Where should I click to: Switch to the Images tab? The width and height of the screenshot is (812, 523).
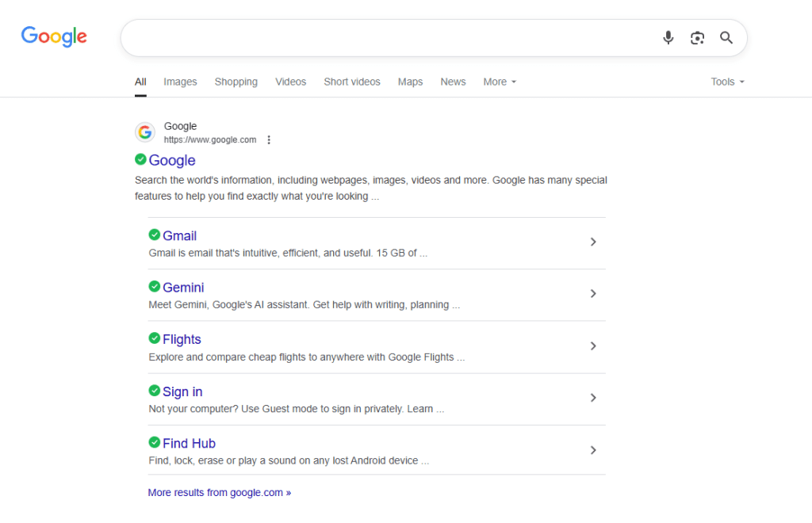coord(180,82)
